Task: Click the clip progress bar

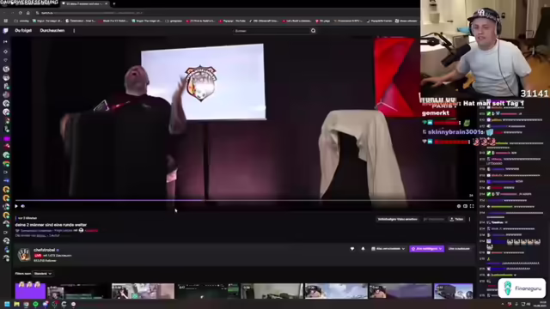Action: point(244,200)
